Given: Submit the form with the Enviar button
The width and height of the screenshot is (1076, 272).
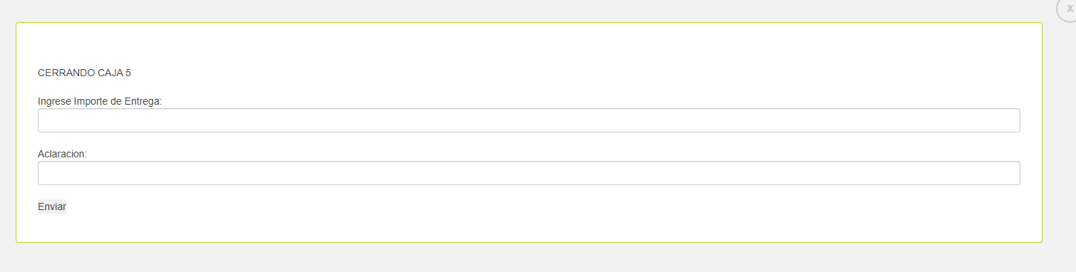Looking at the screenshot, I should (x=52, y=206).
